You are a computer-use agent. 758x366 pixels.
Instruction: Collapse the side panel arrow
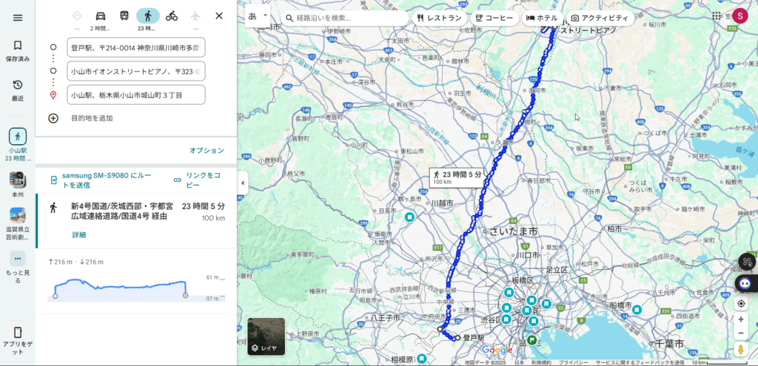click(x=242, y=183)
